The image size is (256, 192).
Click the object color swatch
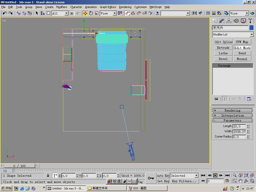tap(251, 28)
